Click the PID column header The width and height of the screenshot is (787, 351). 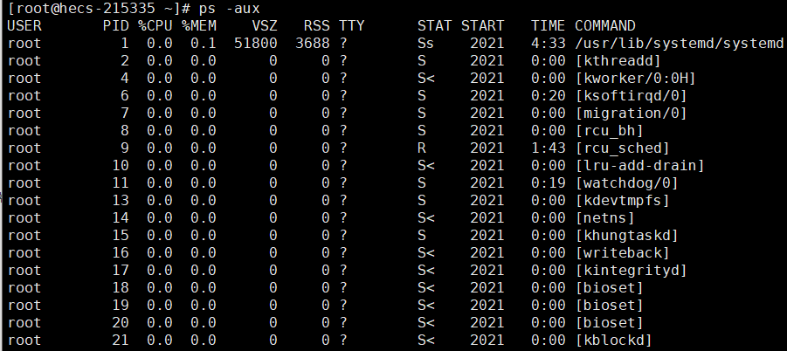pyautogui.click(x=115, y=25)
